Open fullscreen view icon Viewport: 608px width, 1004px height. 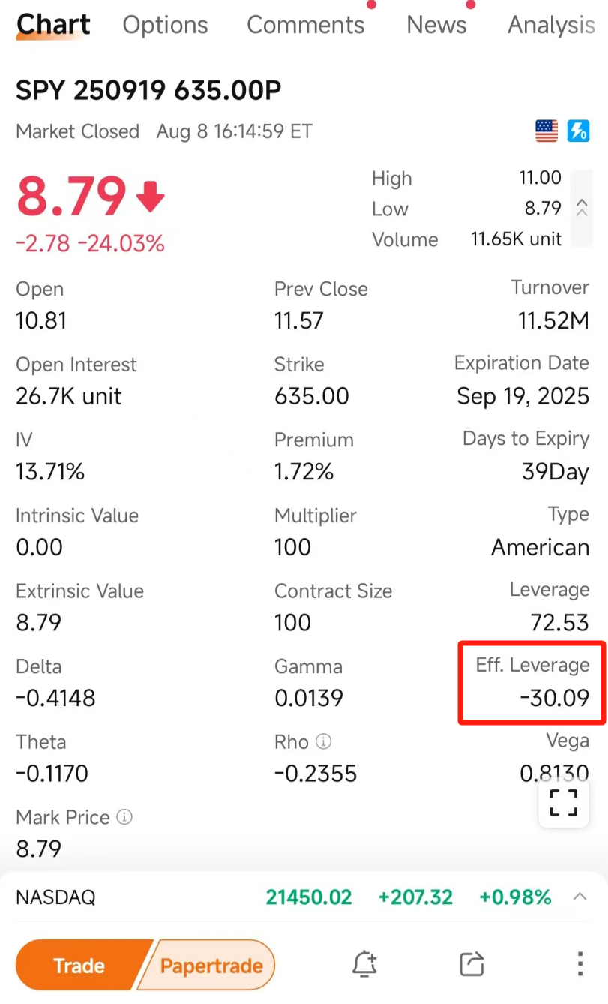[x=564, y=803]
